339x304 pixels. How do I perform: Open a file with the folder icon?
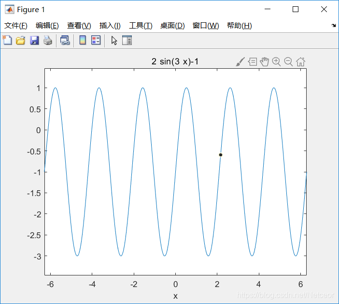[x=21, y=40]
